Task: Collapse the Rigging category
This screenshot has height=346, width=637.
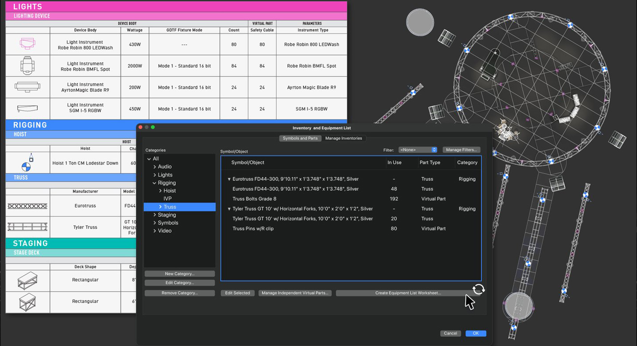Action: (x=155, y=183)
